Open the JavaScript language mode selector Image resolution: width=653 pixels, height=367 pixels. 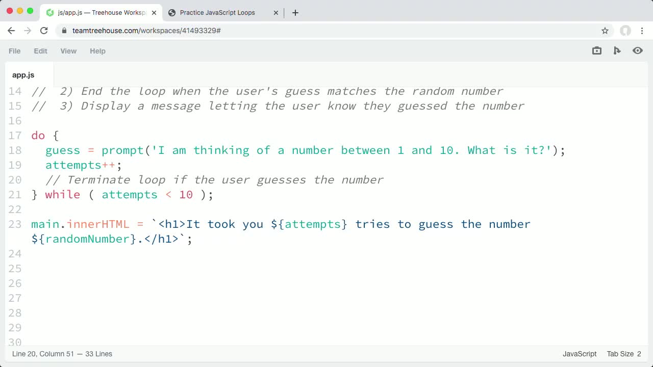click(x=580, y=354)
